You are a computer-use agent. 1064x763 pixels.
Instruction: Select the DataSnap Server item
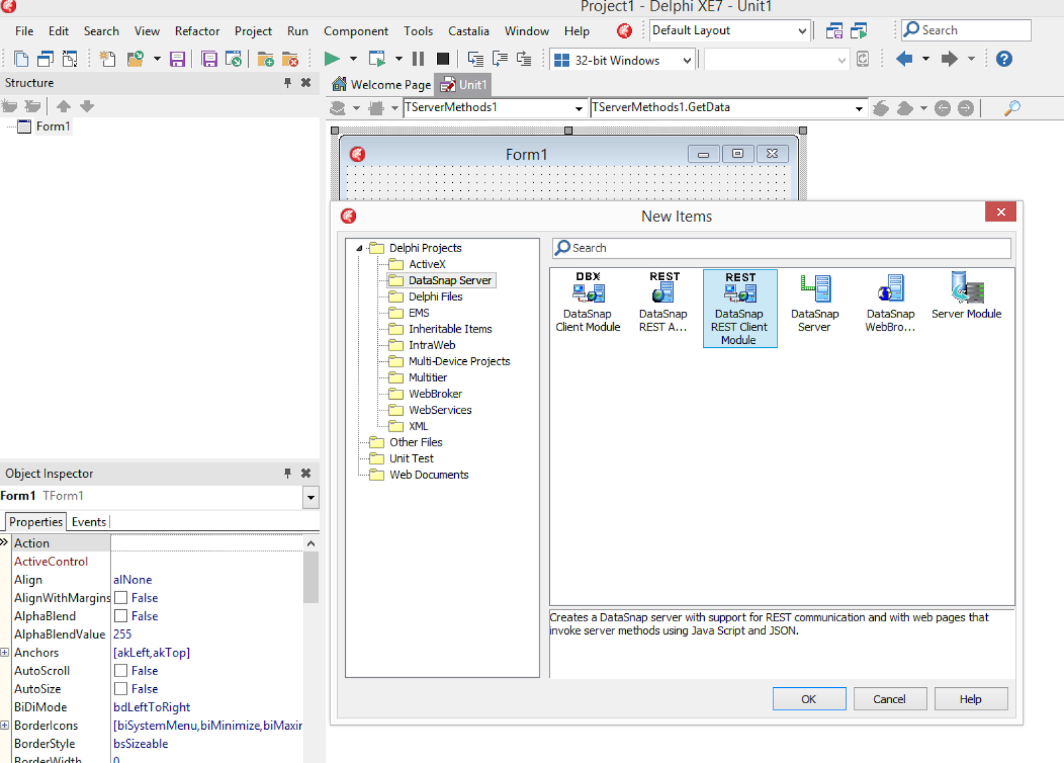coord(815,303)
